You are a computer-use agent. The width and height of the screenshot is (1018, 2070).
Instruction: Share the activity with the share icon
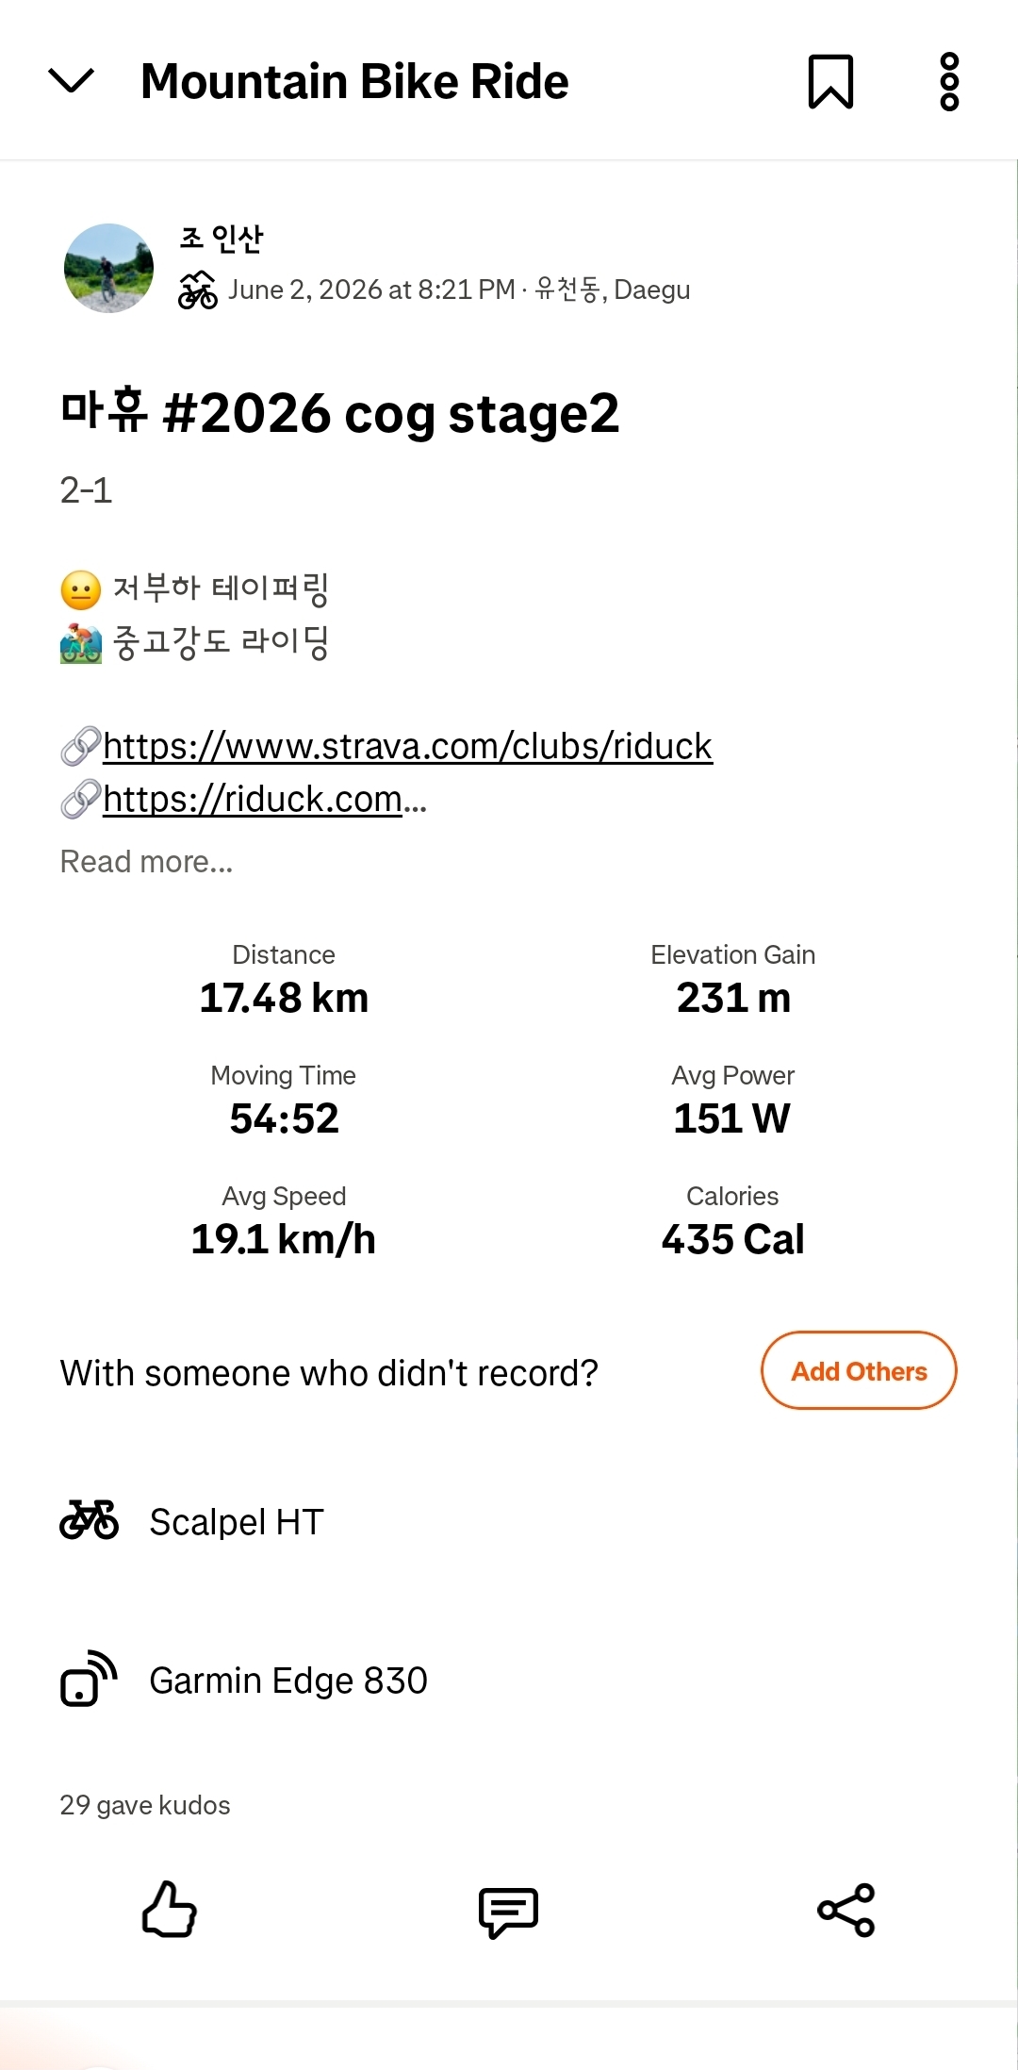(x=846, y=1910)
